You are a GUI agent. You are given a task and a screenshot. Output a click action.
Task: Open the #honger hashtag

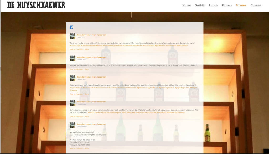coord(193,88)
